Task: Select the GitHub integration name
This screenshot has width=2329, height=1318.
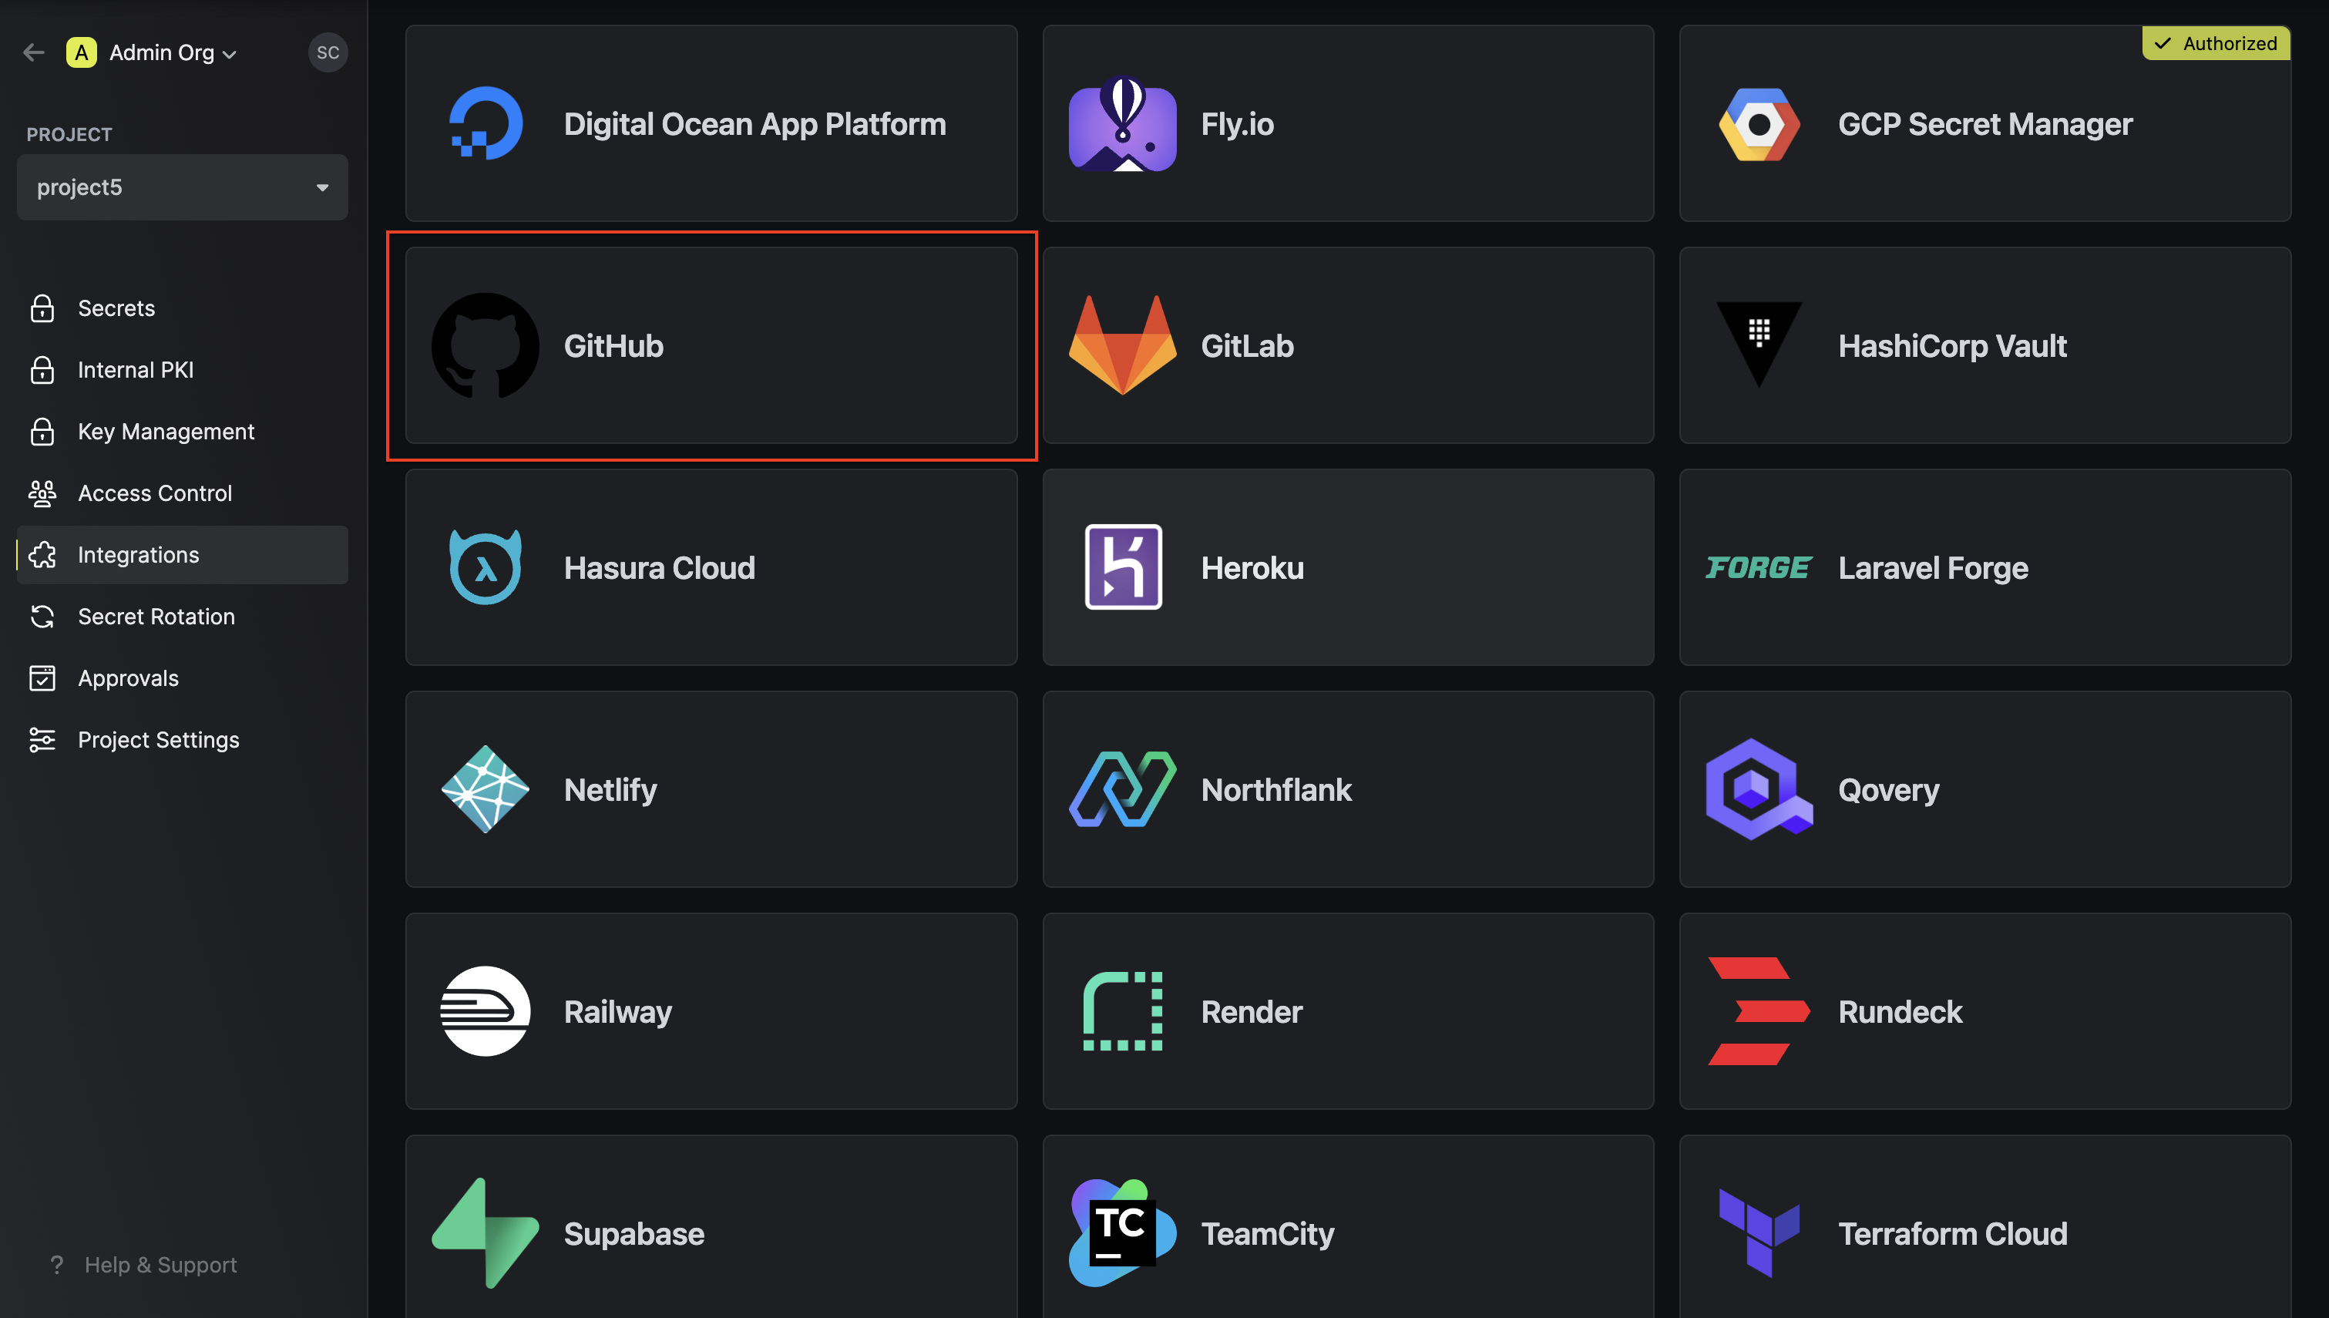Action: point(613,346)
